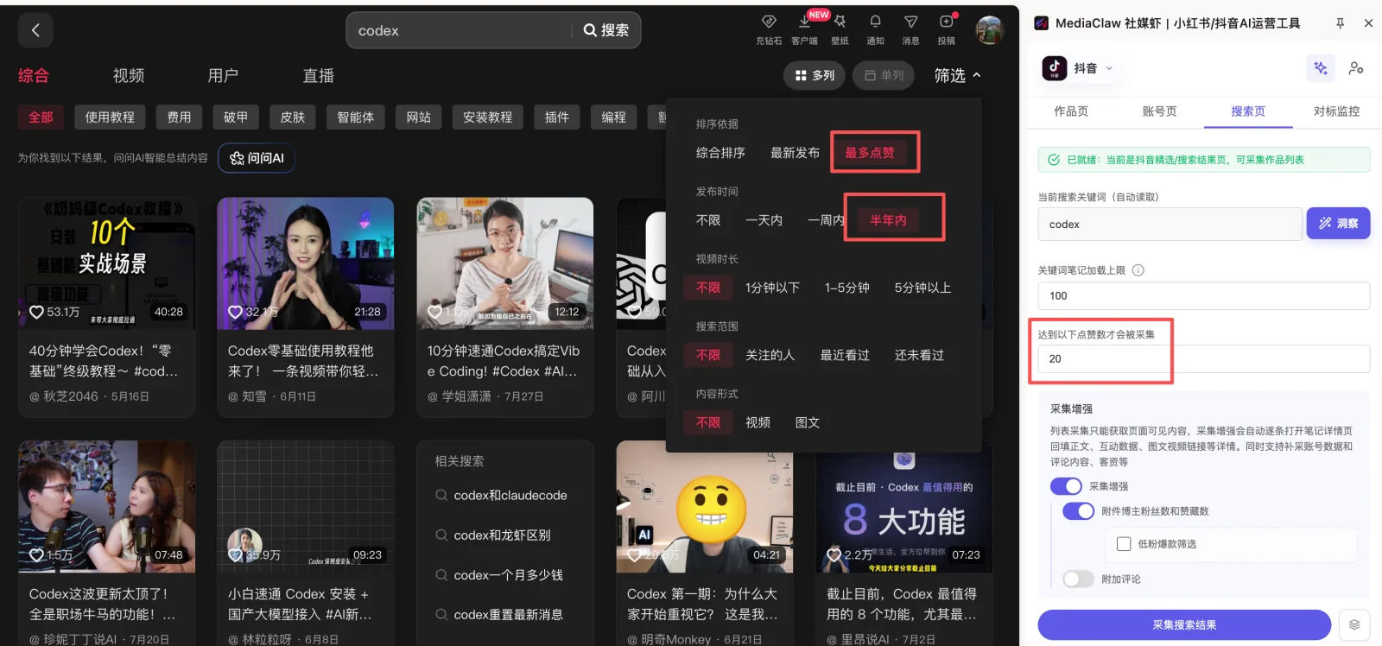Open the user avatar profile picture

(990, 30)
